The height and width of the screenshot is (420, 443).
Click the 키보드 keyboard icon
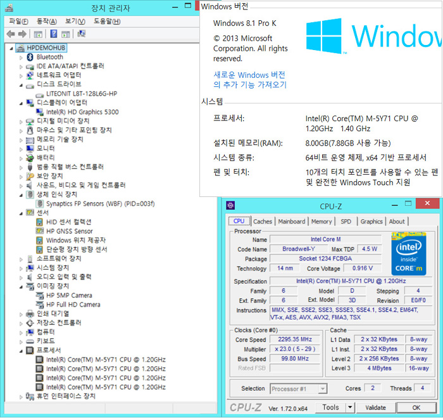pos(30,341)
